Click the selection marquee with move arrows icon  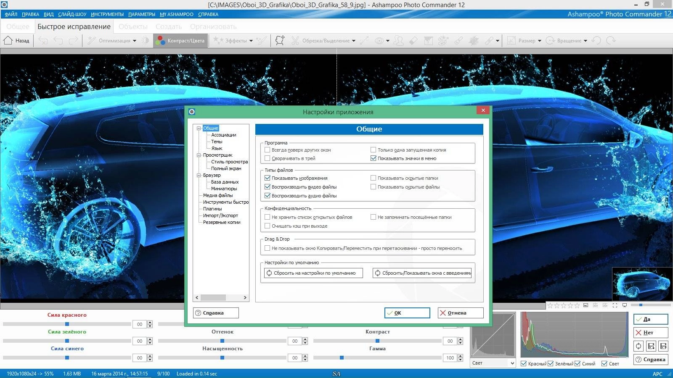[280, 40]
